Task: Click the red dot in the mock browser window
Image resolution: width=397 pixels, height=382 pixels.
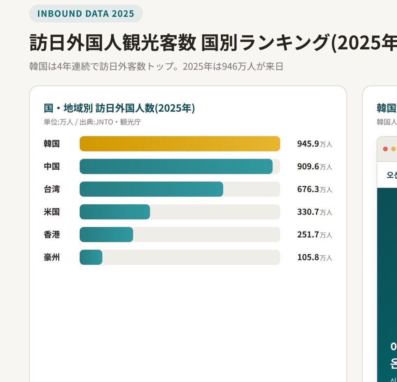Action: coord(385,149)
